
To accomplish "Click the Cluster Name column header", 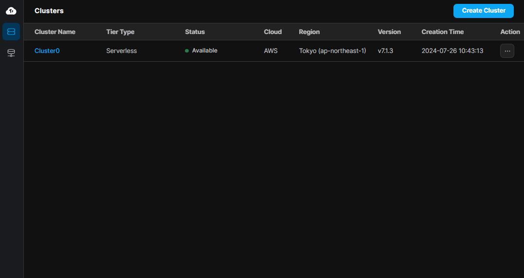I will [55, 32].
